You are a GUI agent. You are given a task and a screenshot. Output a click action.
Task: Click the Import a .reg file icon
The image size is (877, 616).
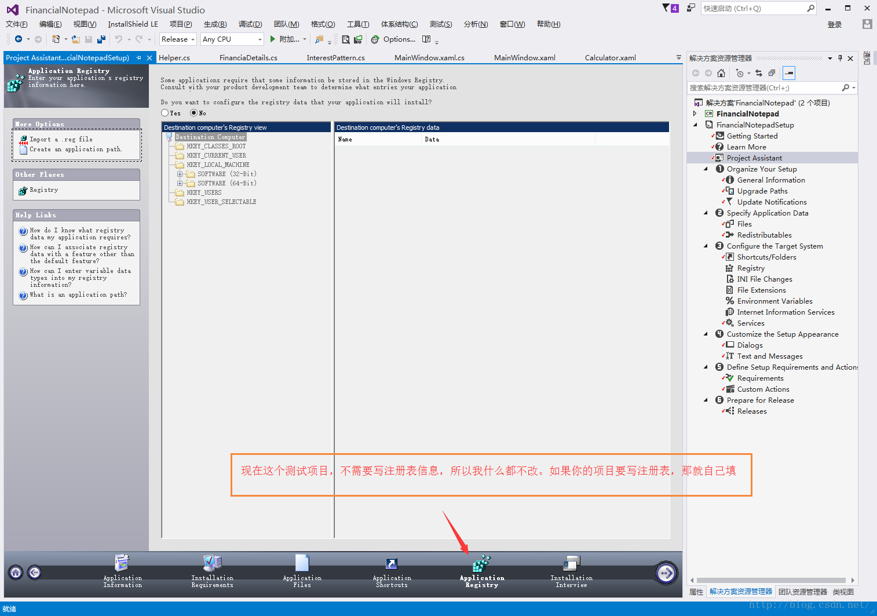click(24, 140)
